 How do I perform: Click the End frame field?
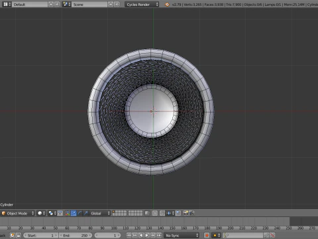pos(76,235)
